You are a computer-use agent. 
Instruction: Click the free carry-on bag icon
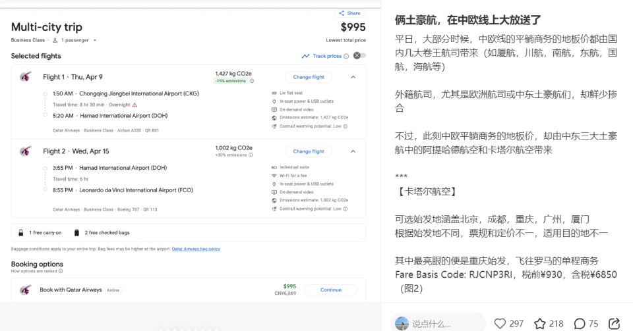[x=20, y=233]
